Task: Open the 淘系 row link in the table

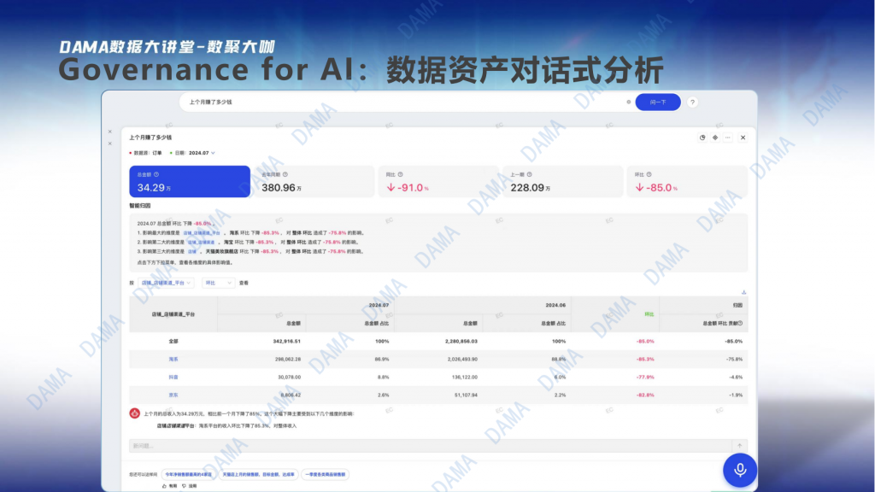Action: click(173, 360)
